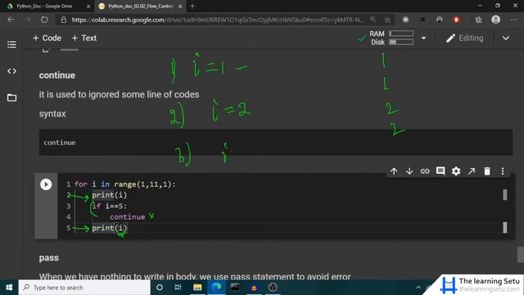Expand the runtime connection dropdown arrow
The width and height of the screenshot is (524, 295).
point(423,39)
